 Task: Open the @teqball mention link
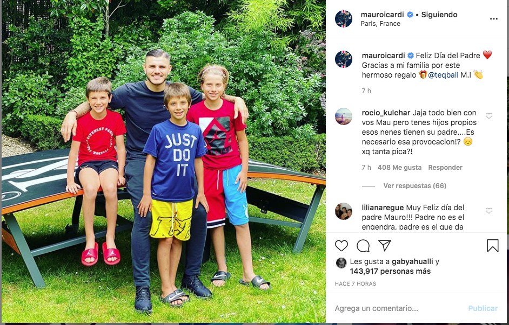[443, 75]
